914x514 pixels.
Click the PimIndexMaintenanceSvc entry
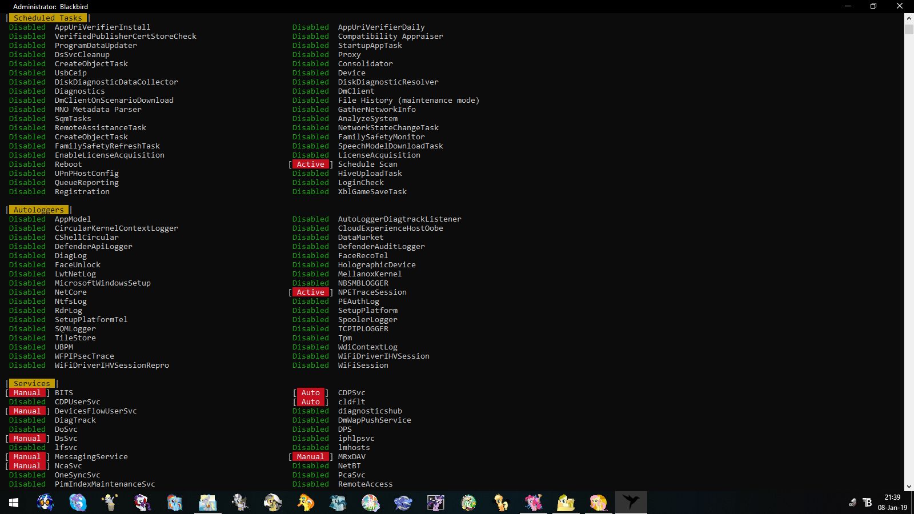[105, 484]
